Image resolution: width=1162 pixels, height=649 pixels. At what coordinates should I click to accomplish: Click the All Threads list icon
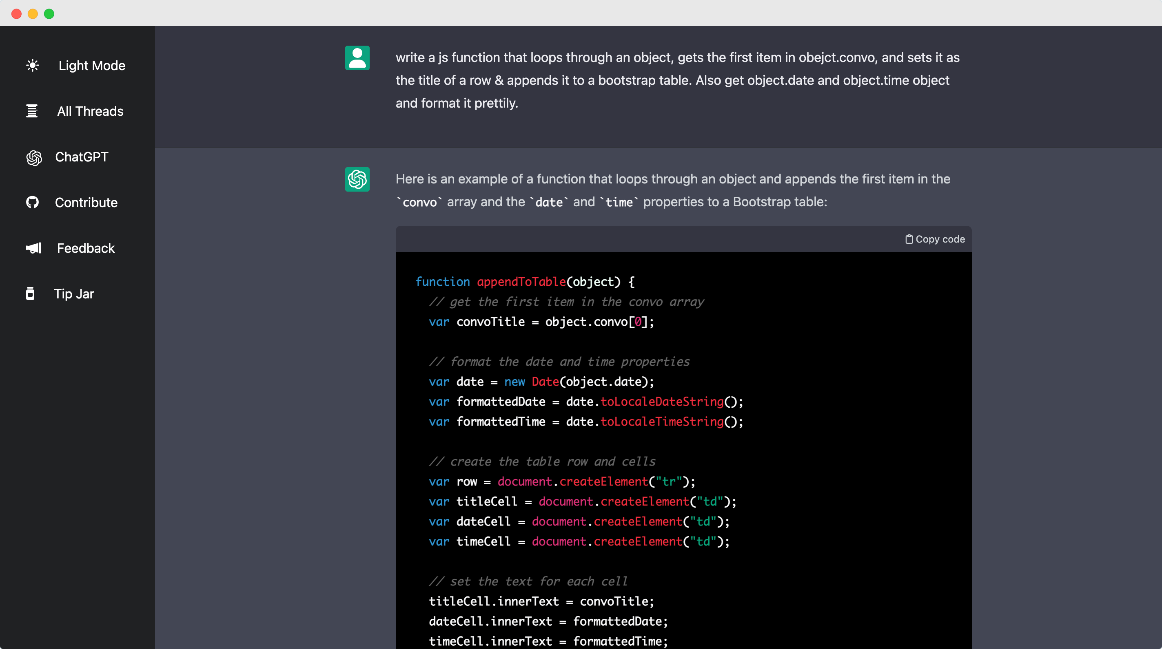pos(32,111)
